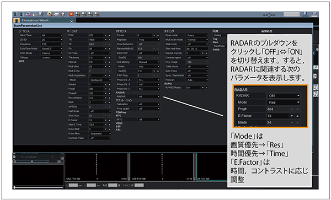The height and width of the screenshot is (200, 331).
Task: Open the Freq. graph dropdown
Action: pos(148,109)
